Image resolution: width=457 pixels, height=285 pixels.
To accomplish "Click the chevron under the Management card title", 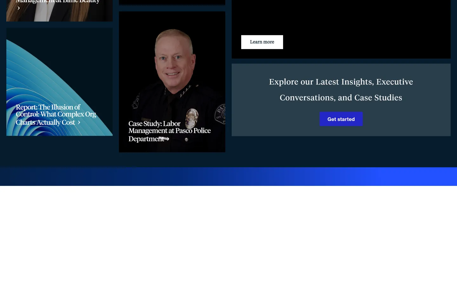I will [x=19, y=8].
